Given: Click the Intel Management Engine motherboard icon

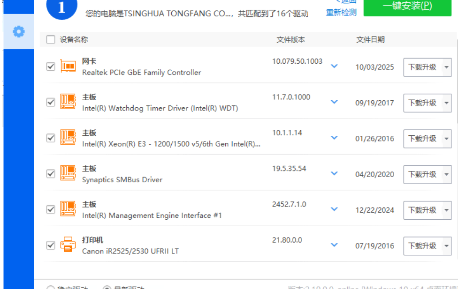Looking at the screenshot, I should point(68,209).
